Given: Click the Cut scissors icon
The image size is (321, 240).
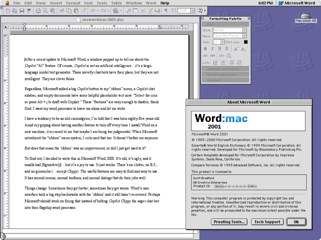Looking at the screenshot, I should pos(61,11).
